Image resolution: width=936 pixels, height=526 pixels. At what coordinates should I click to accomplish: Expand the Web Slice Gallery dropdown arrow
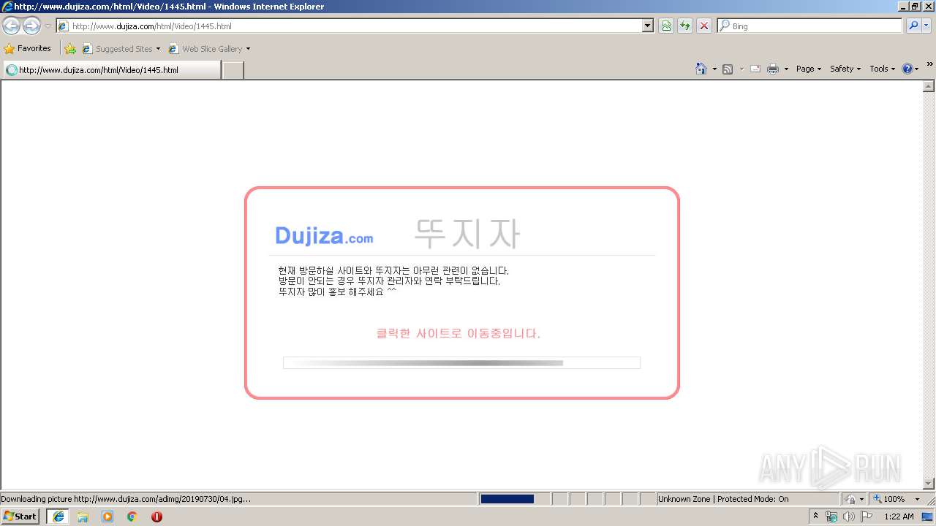(x=248, y=49)
